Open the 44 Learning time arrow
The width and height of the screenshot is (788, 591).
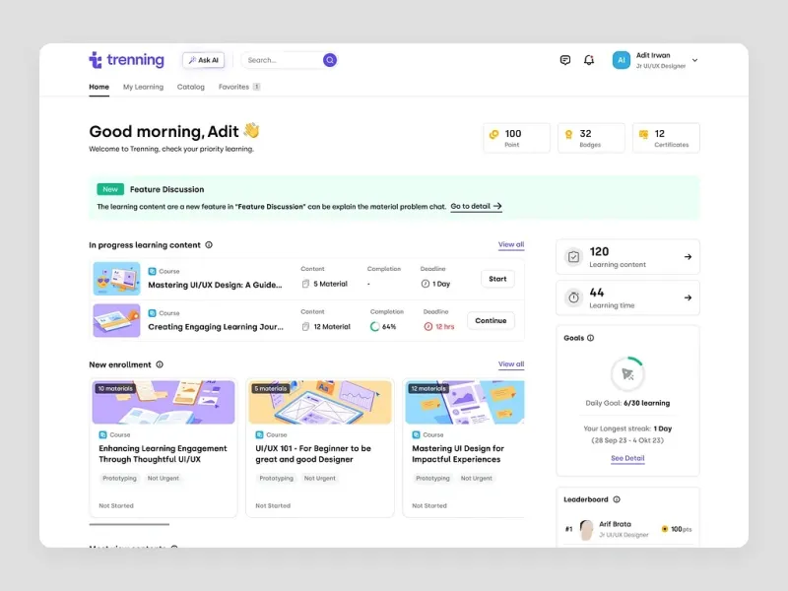coord(688,297)
